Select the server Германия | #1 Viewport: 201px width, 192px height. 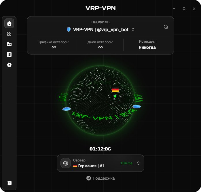click(88, 166)
